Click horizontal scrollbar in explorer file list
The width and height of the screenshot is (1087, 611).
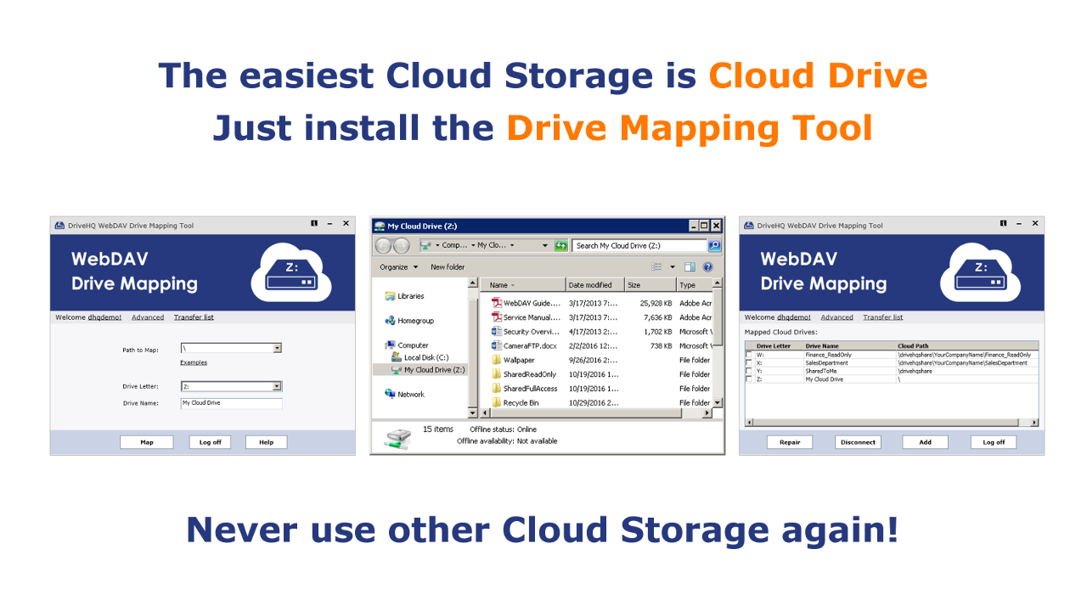click(597, 412)
